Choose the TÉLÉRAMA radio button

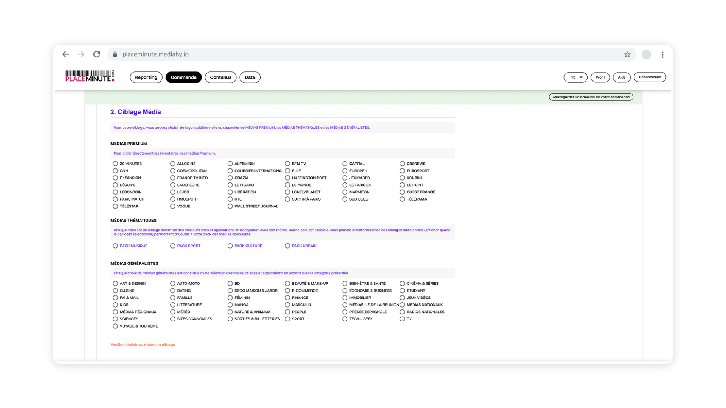(402, 199)
